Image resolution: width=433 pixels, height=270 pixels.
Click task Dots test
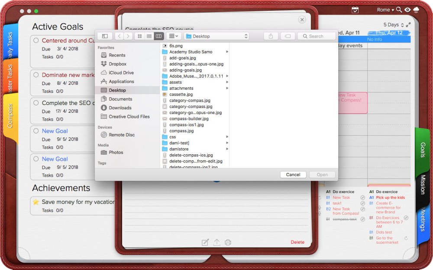(384, 232)
